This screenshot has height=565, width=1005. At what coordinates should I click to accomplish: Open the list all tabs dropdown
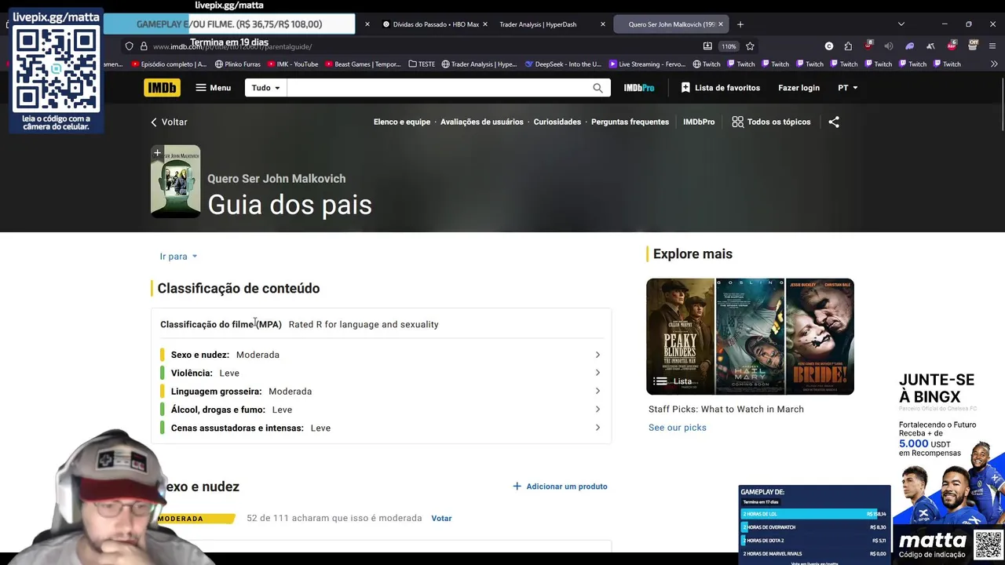click(x=901, y=24)
